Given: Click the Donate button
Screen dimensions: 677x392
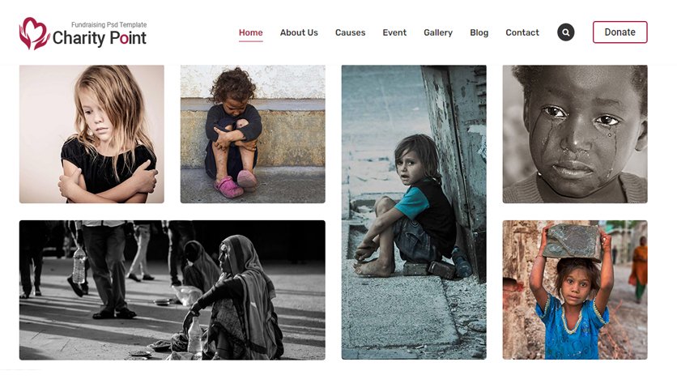Looking at the screenshot, I should (x=620, y=32).
